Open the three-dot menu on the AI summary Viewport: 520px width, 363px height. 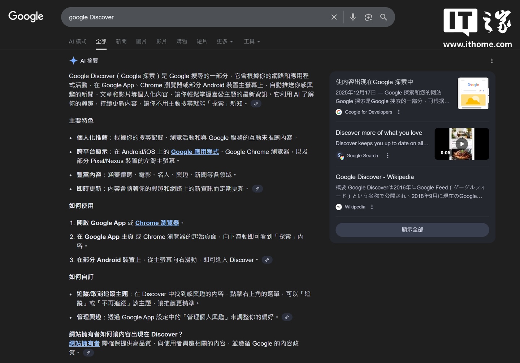coord(492,61)
